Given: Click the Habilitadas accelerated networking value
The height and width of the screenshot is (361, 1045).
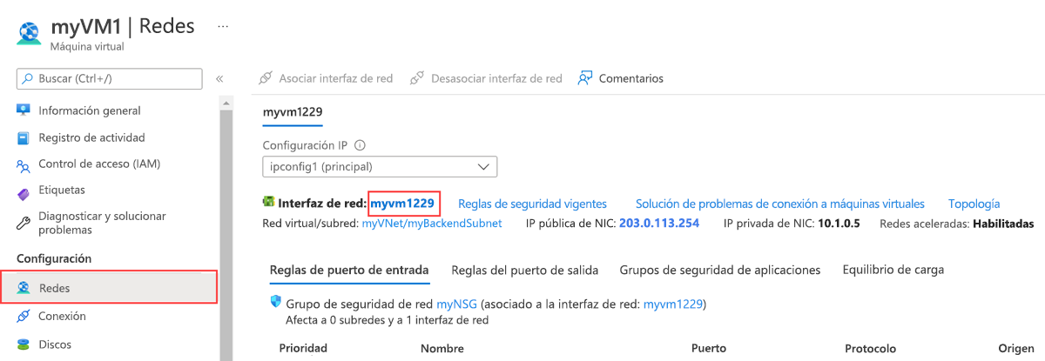Looking at the screenshot, I should click(x=1003, y=224).
